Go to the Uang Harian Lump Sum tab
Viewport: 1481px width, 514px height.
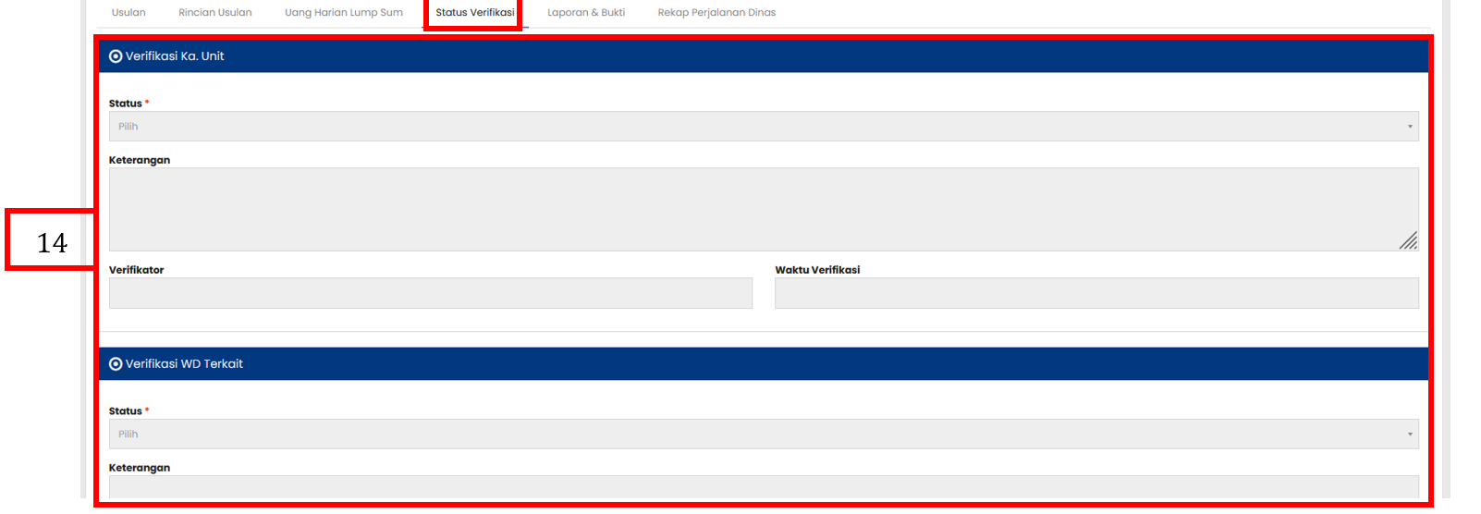(343, 13)
